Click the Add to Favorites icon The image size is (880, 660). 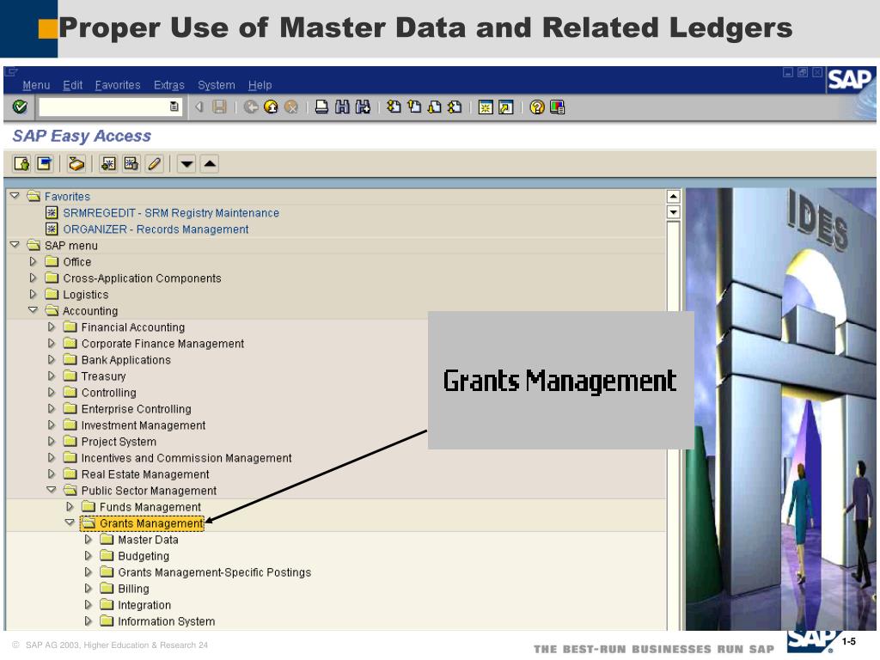(x=108, y=164)
